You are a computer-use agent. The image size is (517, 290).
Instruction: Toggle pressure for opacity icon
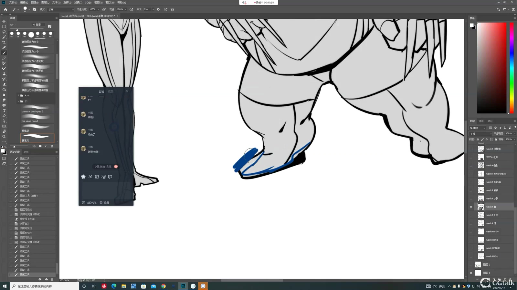click(x=104, y=9)
